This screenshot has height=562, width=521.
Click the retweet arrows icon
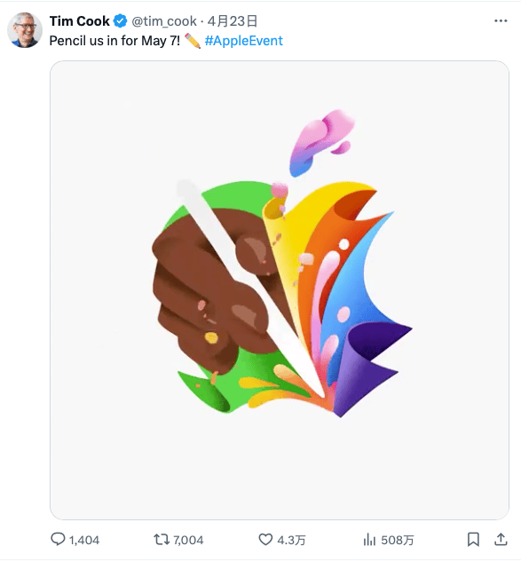pos(162,540)
